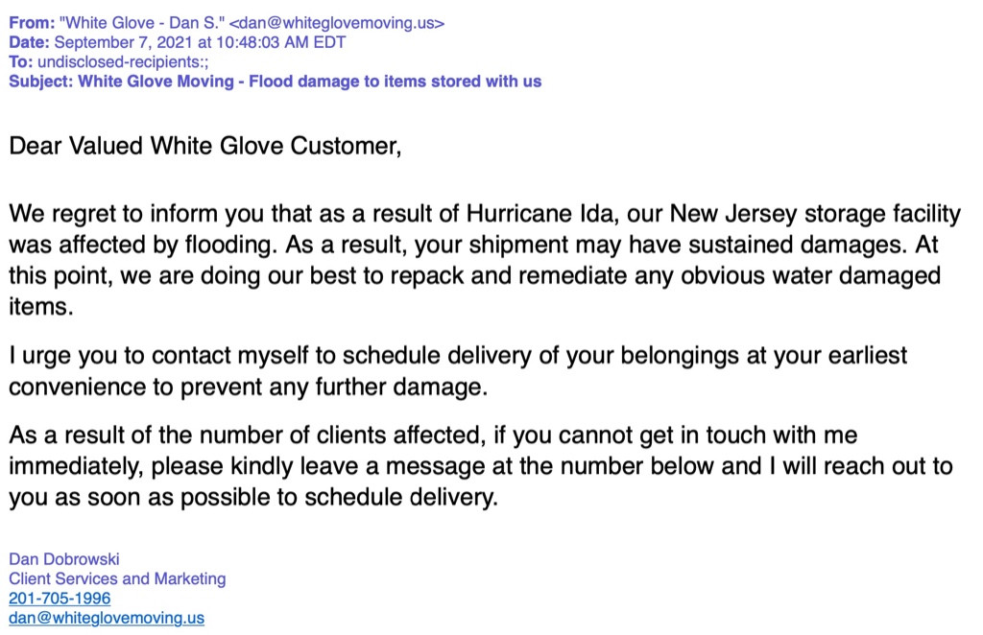Click the "Client Services and Marketing" title line
The width and height of the screenshot is (983, 635).
coord(117,578)
